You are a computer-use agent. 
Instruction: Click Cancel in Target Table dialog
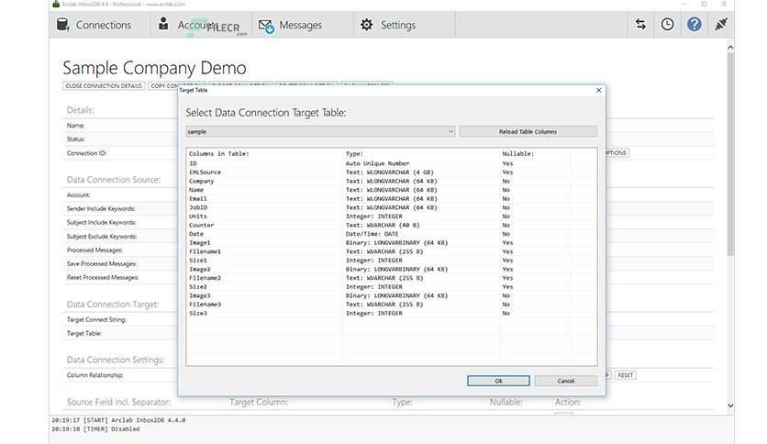(x=565, y=381)
